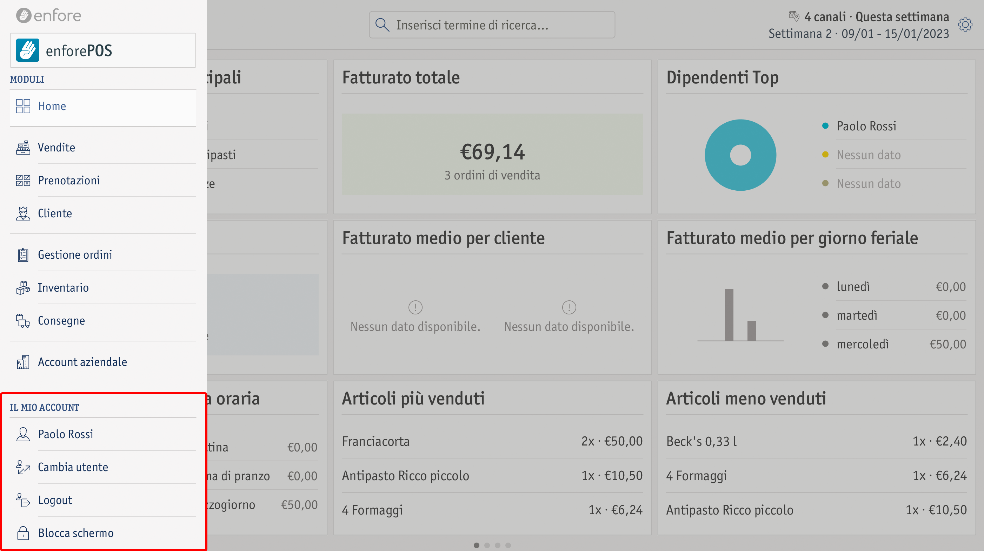Click the left Nessun dato disponibile warning icon

click(x=415, y=307)
